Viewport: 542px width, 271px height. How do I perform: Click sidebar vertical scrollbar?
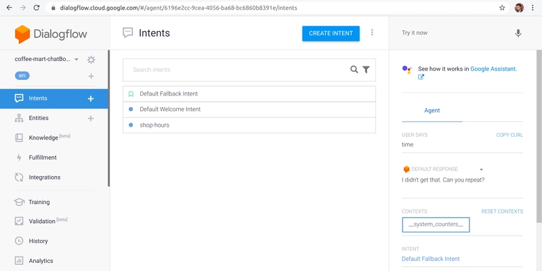pos(109,118)
